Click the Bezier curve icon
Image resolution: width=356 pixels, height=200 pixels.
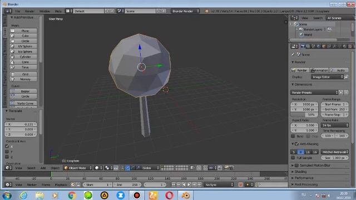tap(12, 91)
